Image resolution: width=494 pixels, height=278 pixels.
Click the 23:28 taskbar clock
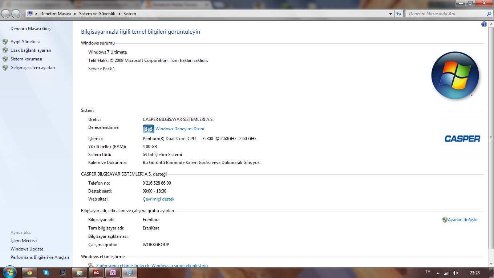475,273
